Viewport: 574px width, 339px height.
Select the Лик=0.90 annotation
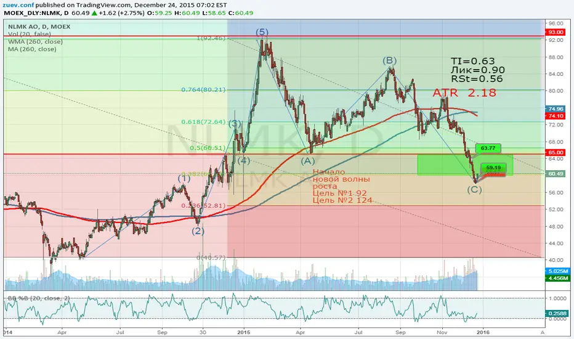478,70
